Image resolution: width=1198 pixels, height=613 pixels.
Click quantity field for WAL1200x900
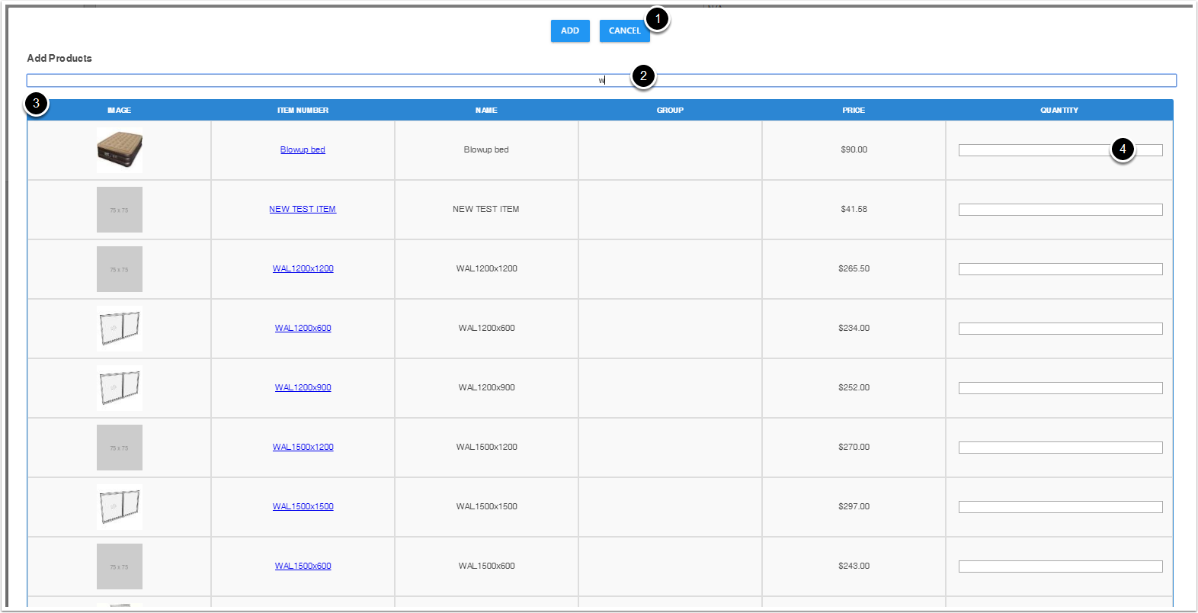(x=1060, y=388)
